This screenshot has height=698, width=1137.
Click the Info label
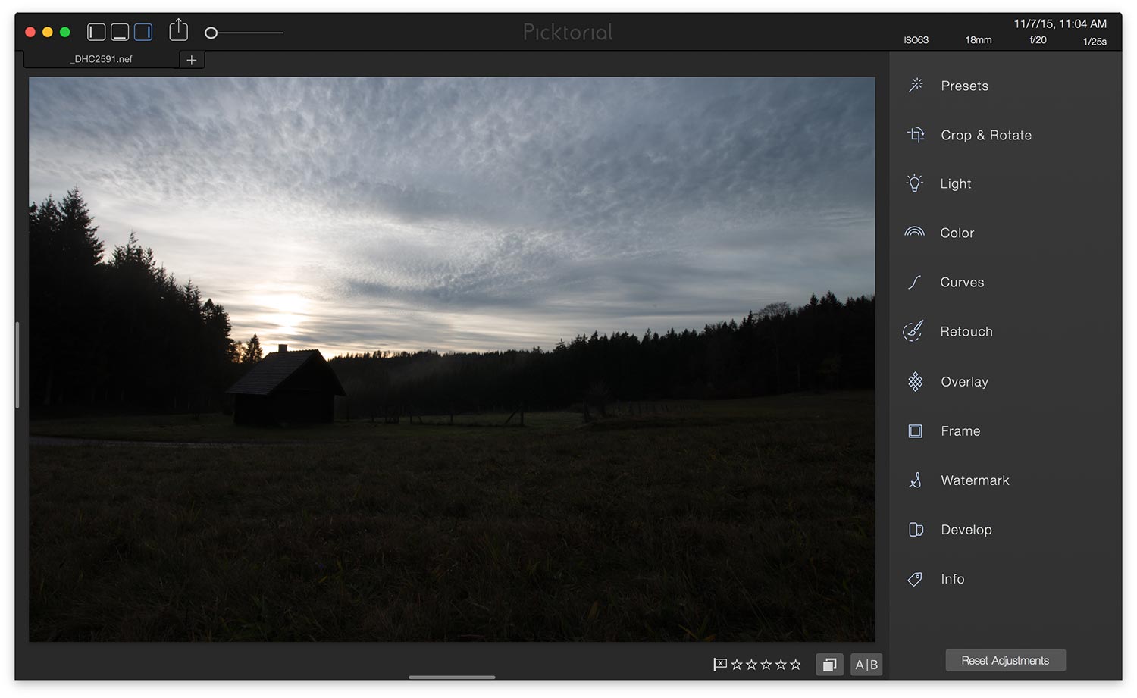coord(952,579)
